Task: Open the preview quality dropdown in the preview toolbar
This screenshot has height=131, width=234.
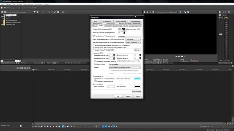Action: click(167, 12)
